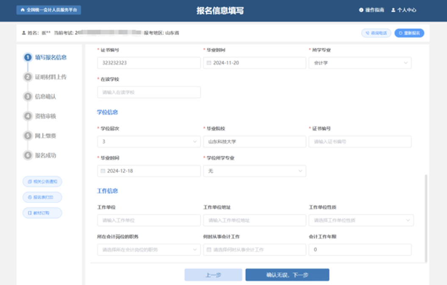Image resolution: width=447 pixels, height=285 pixels.
Task: Expand the 工作单位性质 dropdown
Action: [x=407, y=220]
